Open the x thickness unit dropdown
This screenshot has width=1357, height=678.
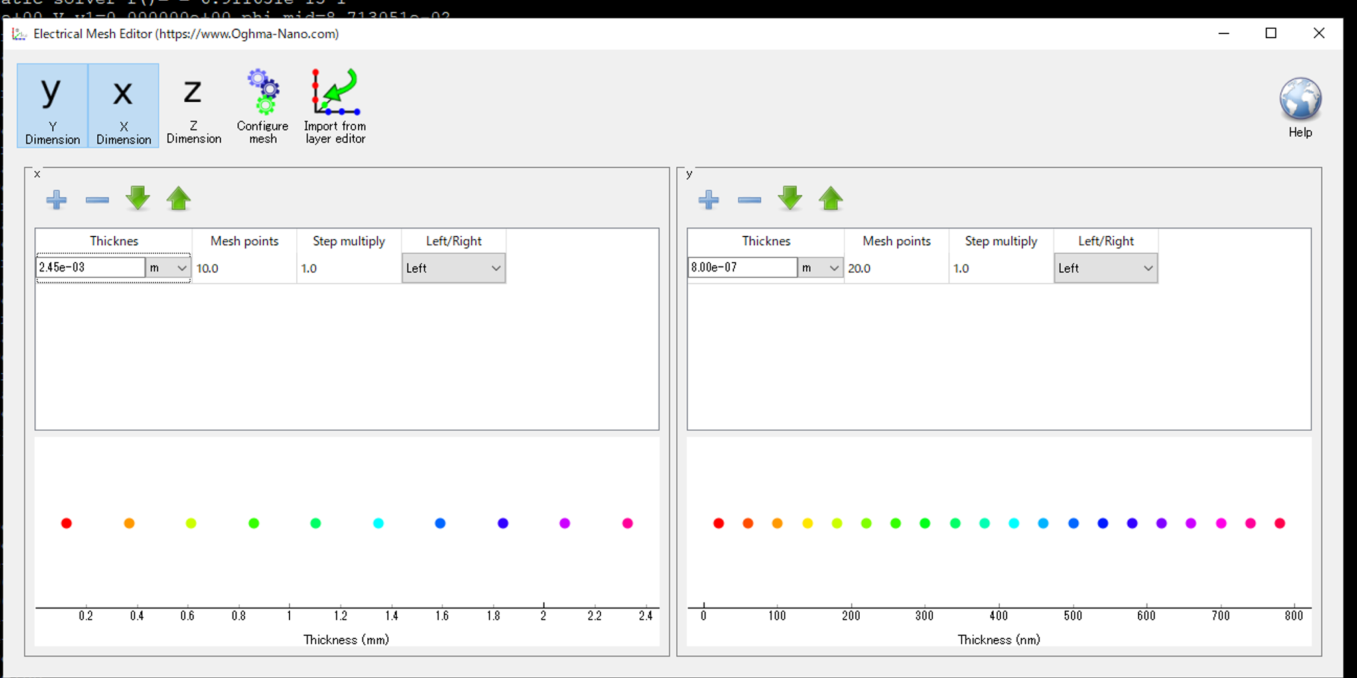[x=168, y=267]
